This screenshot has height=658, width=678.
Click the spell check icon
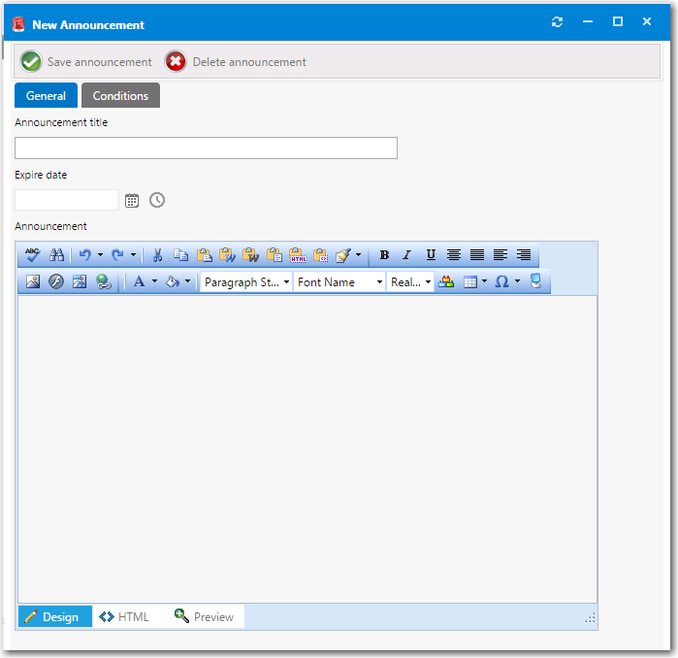pyautogui.click(x=32, y=255)
